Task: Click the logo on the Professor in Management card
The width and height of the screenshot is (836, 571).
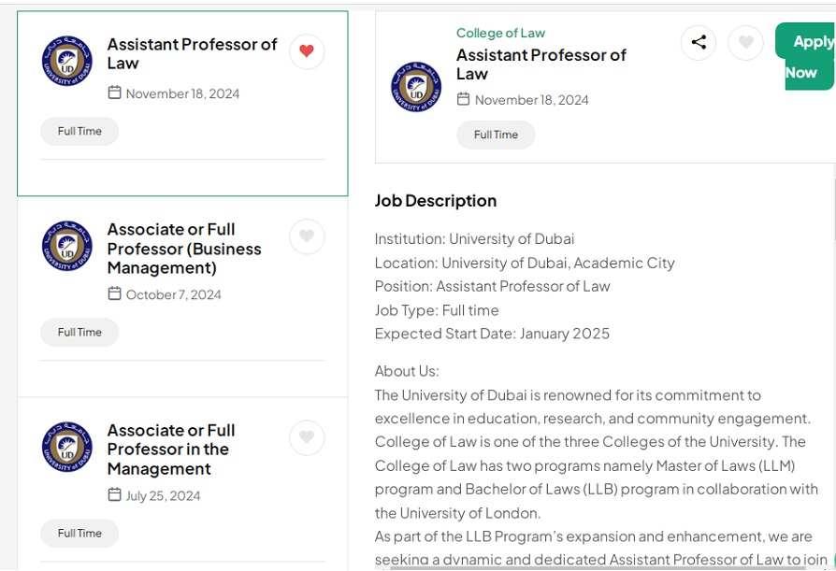Action: tap(67, 447)
